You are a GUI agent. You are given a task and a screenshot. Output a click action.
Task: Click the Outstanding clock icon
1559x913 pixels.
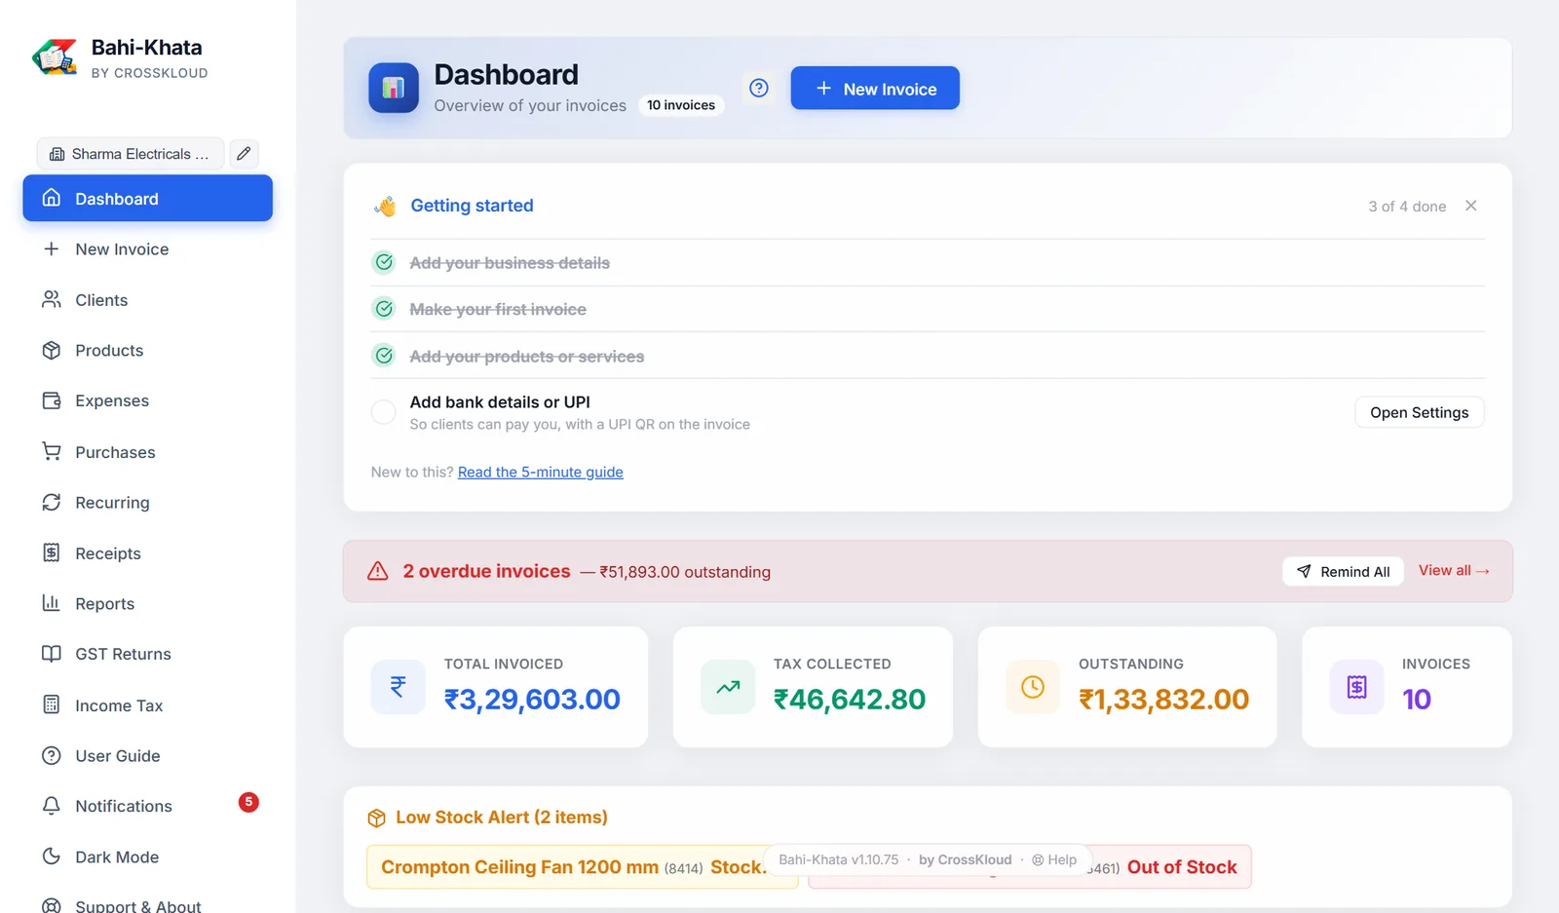pyautogui.click(x=1033, y=687)
